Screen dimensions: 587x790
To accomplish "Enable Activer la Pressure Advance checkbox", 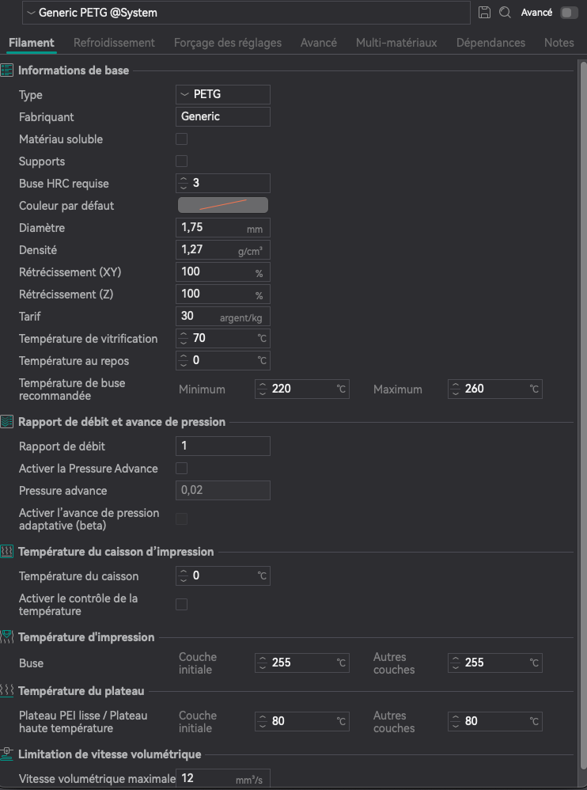I will tap(182, 469).
